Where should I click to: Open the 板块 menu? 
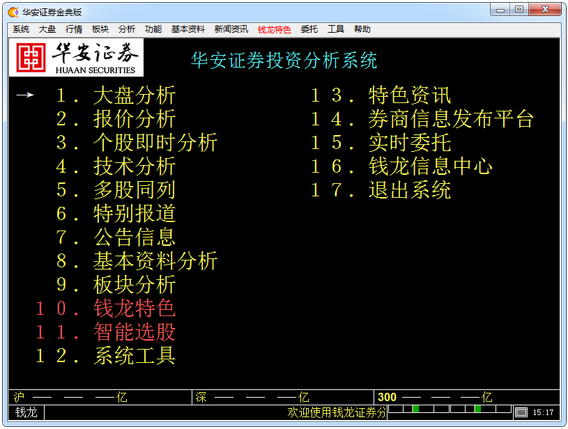[x=100, y=29]
